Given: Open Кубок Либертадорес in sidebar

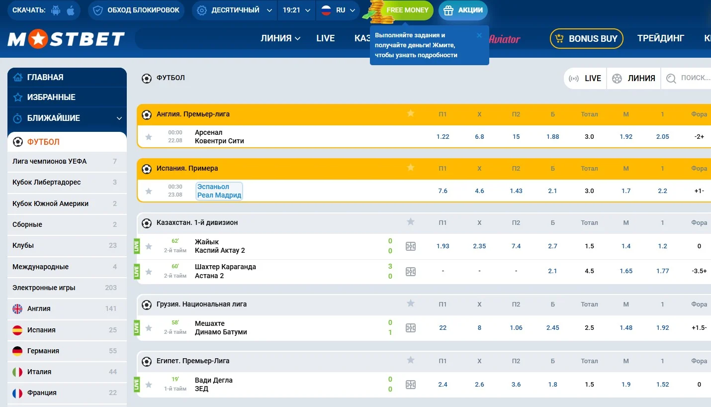Looking at the screenshot, I should click(x=67, y=182).
